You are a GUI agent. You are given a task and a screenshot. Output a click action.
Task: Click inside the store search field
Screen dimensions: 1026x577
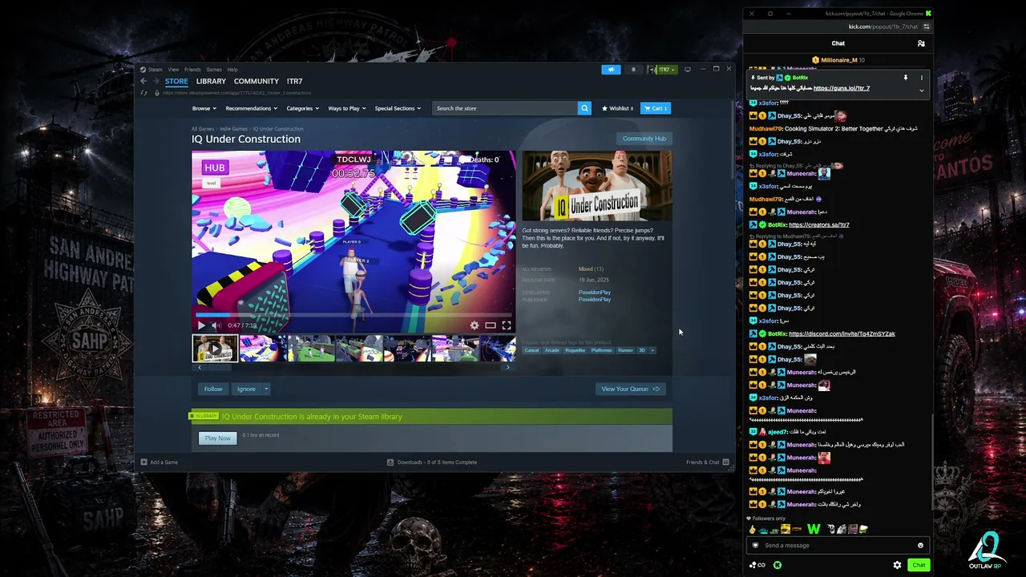tap(505, 108)
